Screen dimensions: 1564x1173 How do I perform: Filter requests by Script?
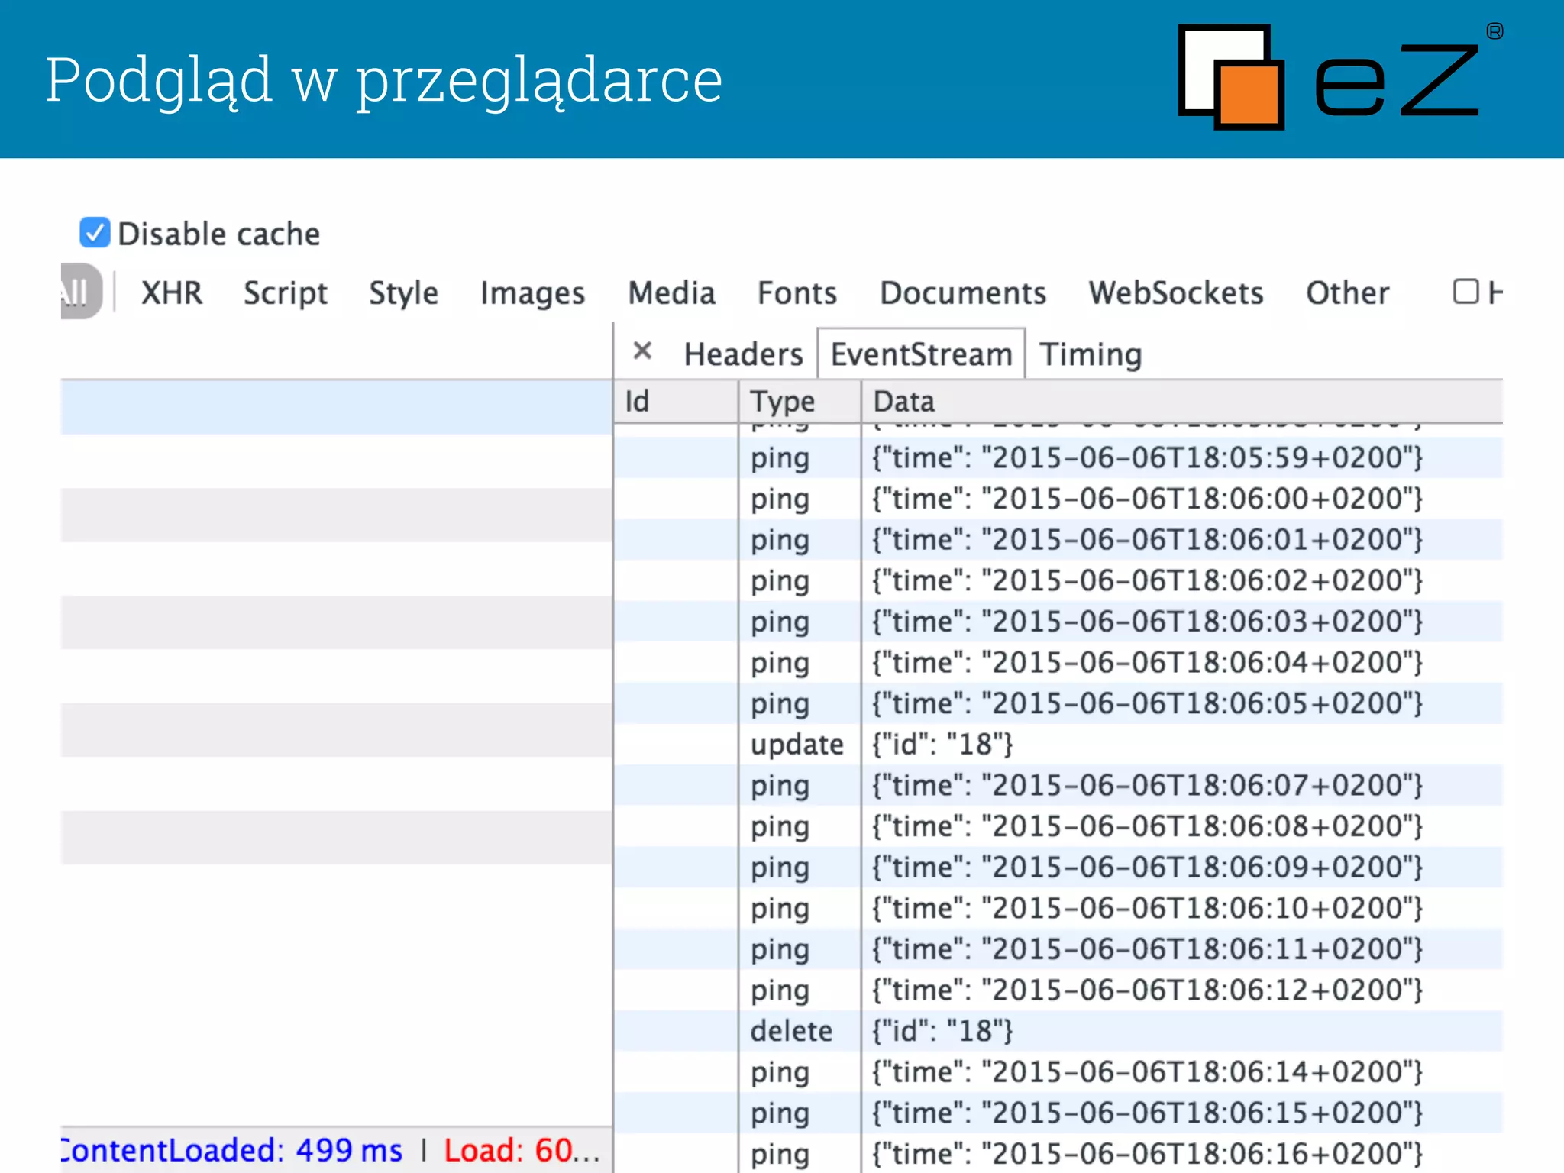pos(286,293)
